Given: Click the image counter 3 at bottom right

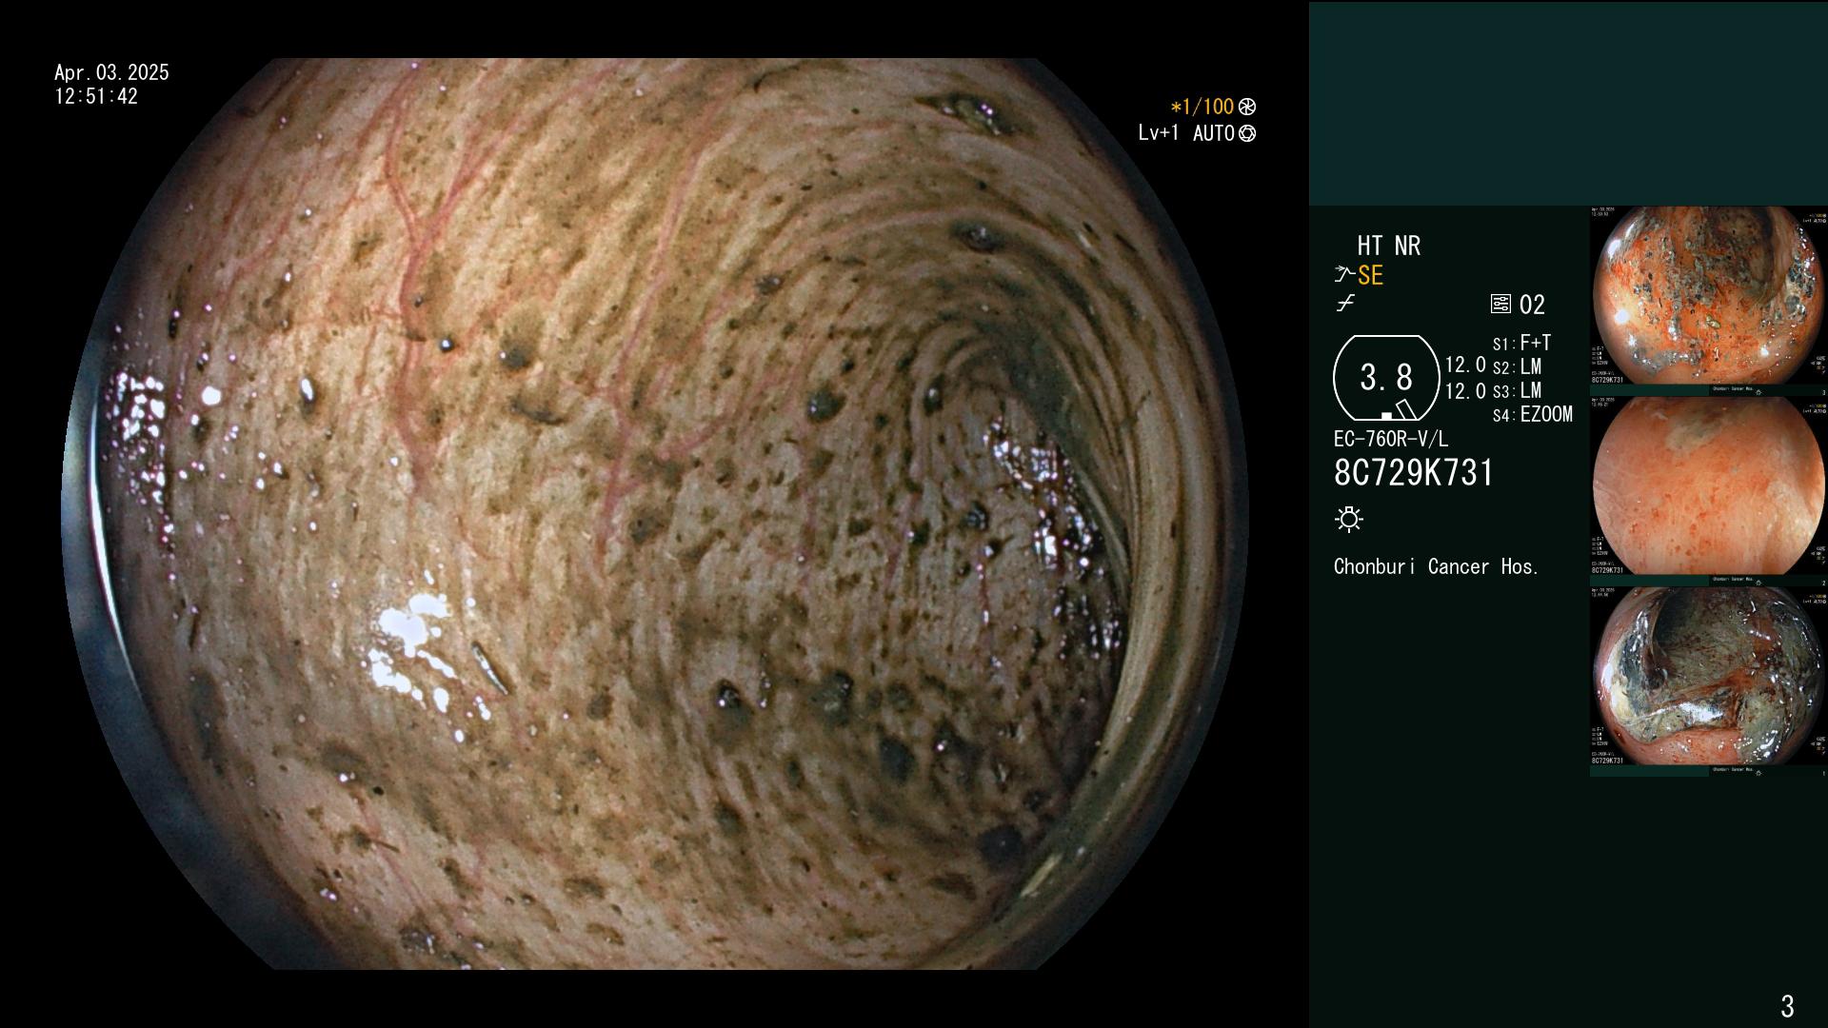Looking at the screenshot, I should point(1787,1006).
